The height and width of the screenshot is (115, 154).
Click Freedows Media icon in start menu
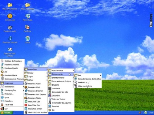[x=2, y=75]
